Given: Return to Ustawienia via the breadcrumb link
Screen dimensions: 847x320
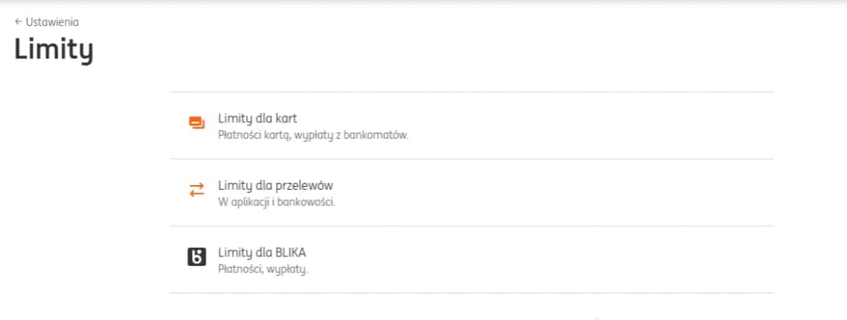Looking at the screenshot, I should (52, 22).
